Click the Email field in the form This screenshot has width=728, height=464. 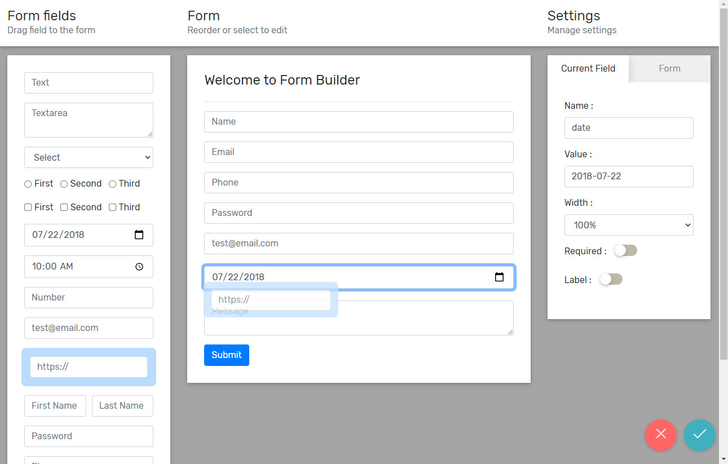tap(358, 152)
